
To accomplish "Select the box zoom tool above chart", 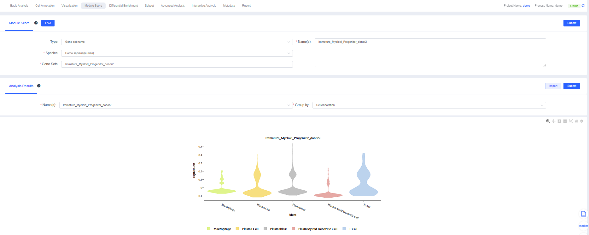I will pos(548,121).
